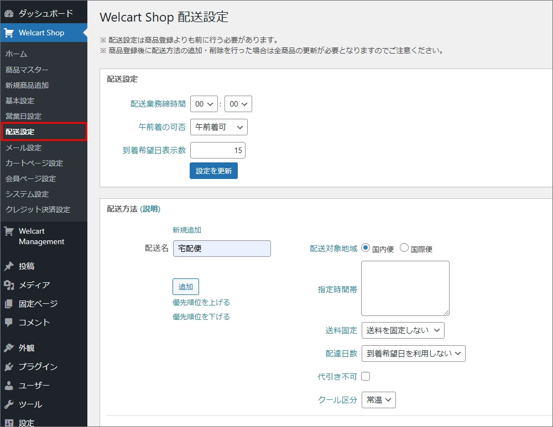Open the delivery cutoff hour dropdown

pyautogui.click(x=204, y=104)
